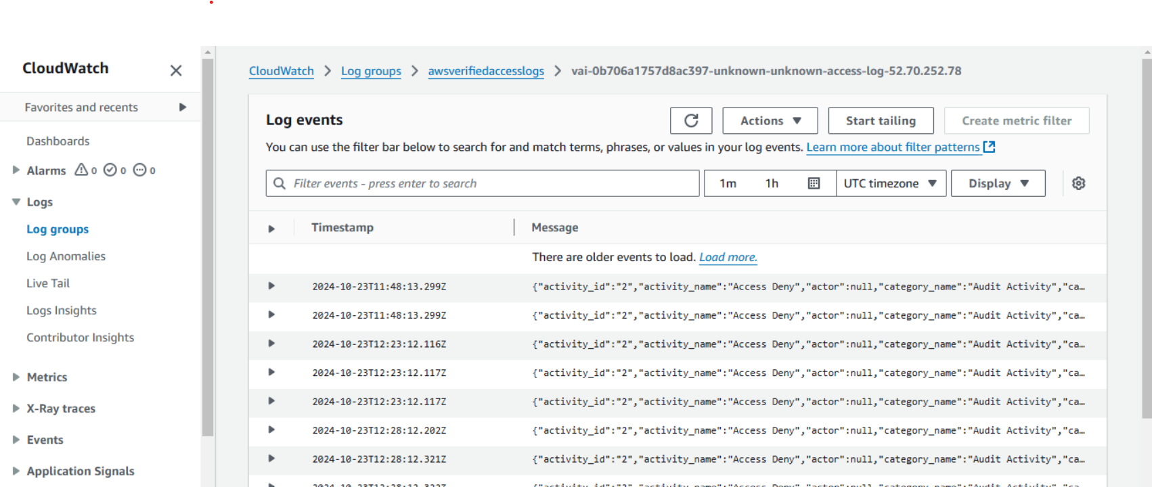Click the sidebar vertical scrollbar
This screenshot has height=487, width=1152.
(x=208, y=247)
